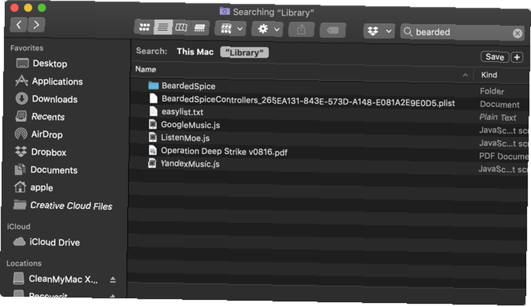Click the plist document icon
Viewport: 531px width, 307px height.
click(153, 98)
